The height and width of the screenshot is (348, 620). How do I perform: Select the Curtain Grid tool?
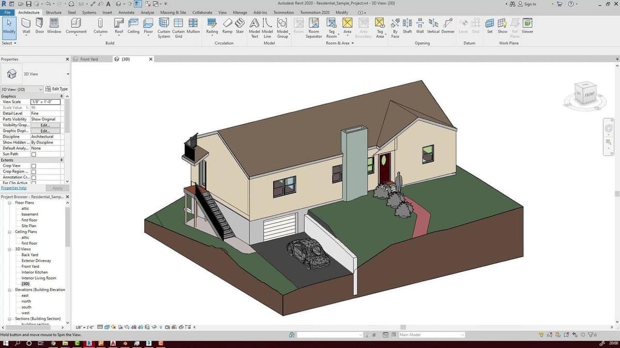point(178,28)
